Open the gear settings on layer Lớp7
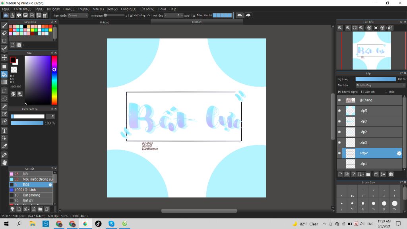 pos(399,153)
